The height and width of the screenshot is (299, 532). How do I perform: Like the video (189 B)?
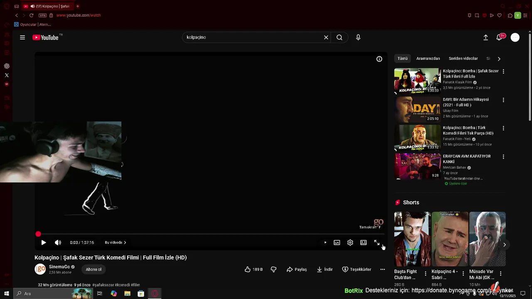pyautogui.click(x=254, y=270)
